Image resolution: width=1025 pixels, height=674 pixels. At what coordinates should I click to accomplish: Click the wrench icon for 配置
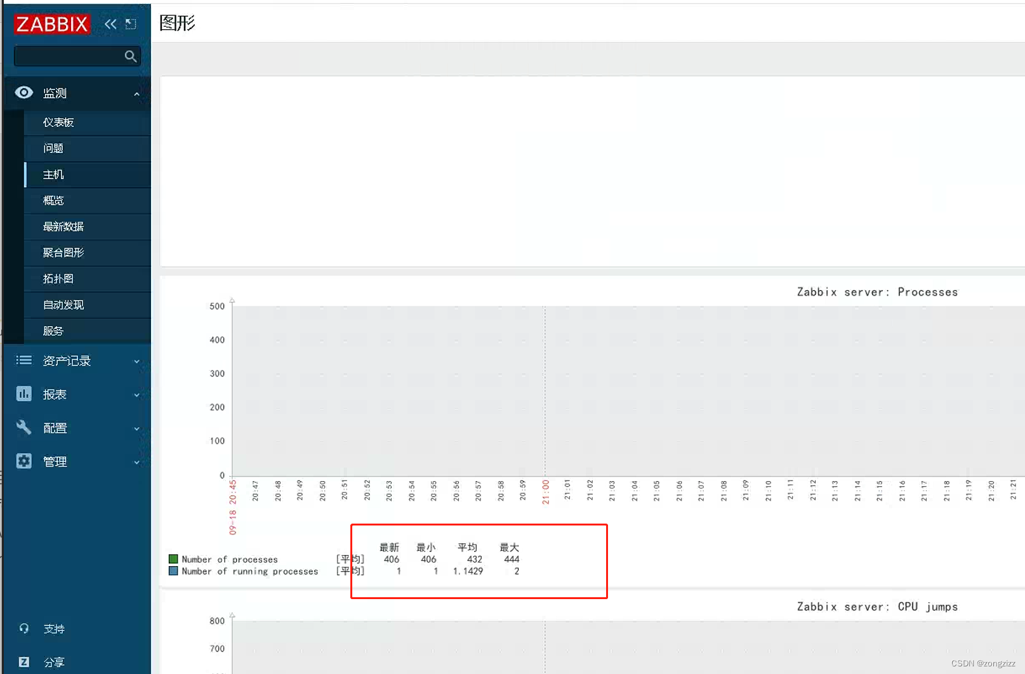(x=24, y=427)
